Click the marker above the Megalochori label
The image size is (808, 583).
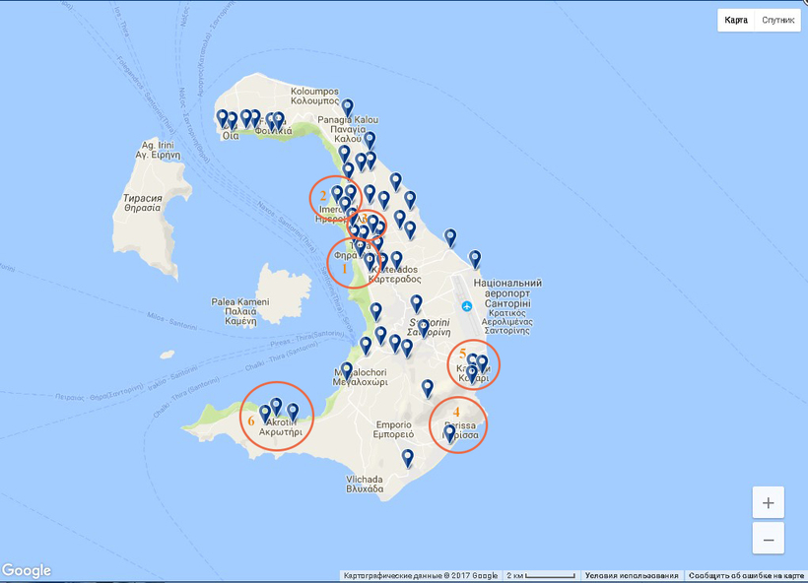(347, 370)
